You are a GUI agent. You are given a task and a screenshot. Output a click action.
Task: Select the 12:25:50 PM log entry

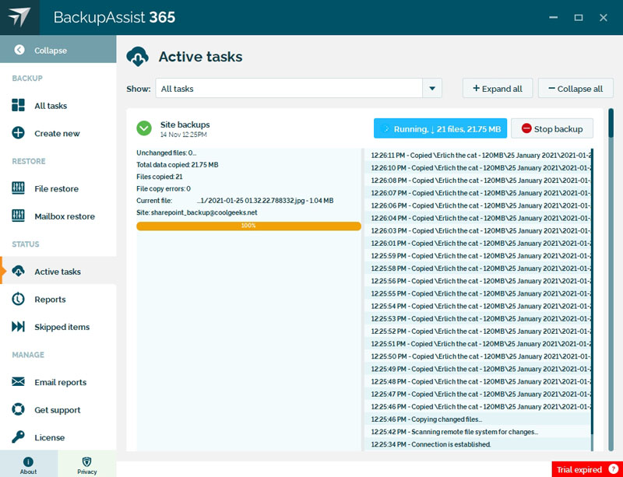coord(477,356)
